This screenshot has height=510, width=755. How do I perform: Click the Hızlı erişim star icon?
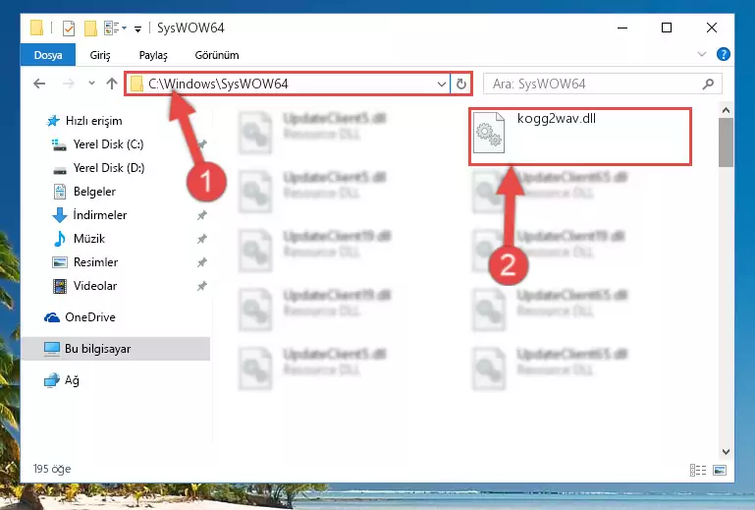pyautogui.click(x=53, y=121)
